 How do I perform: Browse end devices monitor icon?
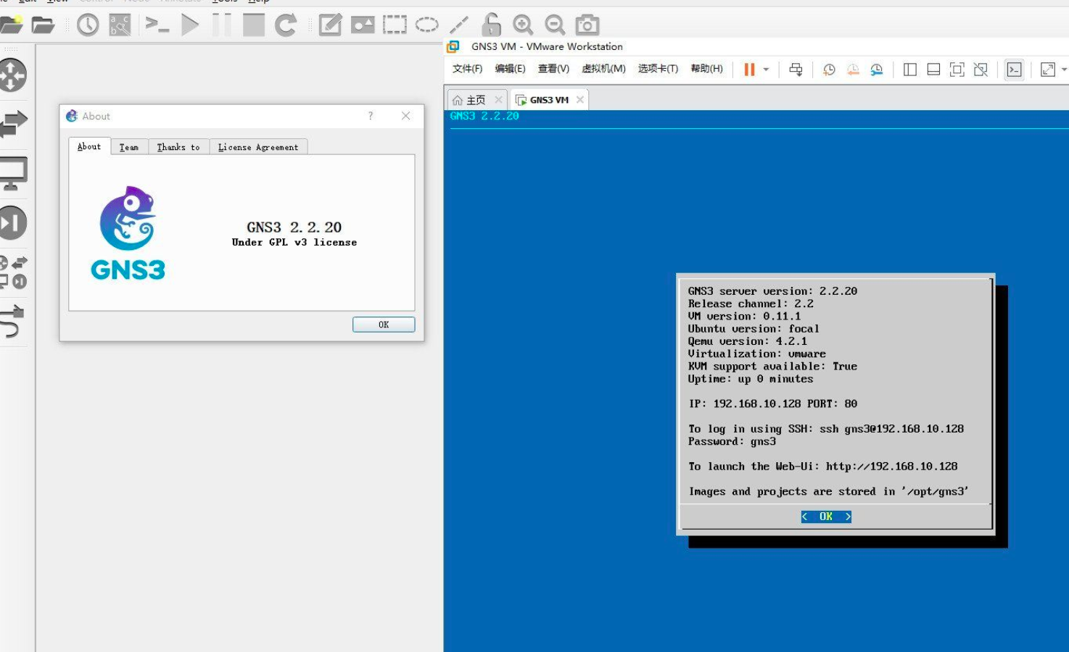click(13, 174)
